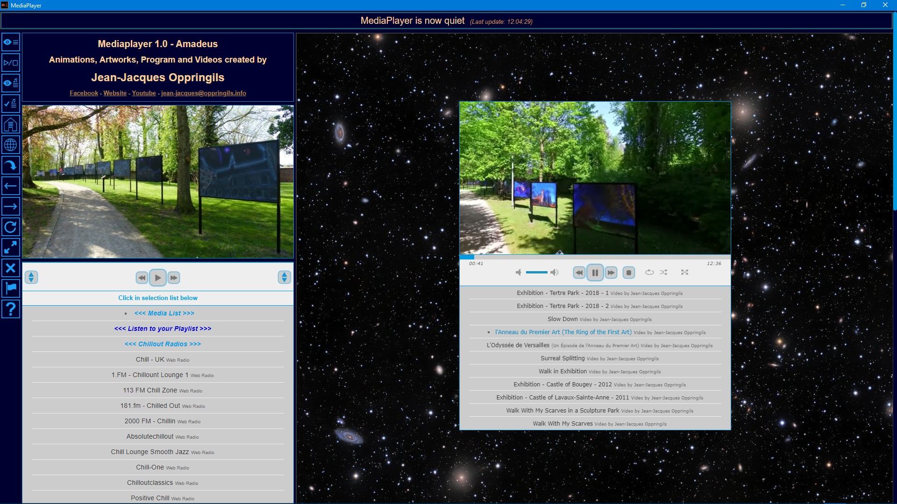Viewport: 897px width, 504px height.
Task: Select Slow Down video in playlist
Action: (x=562, y=319)
